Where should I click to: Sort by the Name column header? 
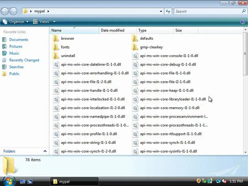[x=74, y=30]
